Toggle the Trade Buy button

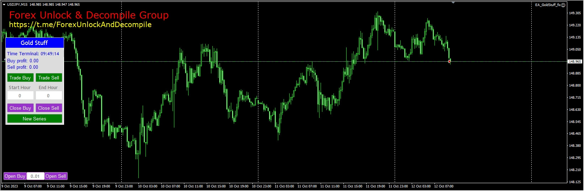coord(20,78)
